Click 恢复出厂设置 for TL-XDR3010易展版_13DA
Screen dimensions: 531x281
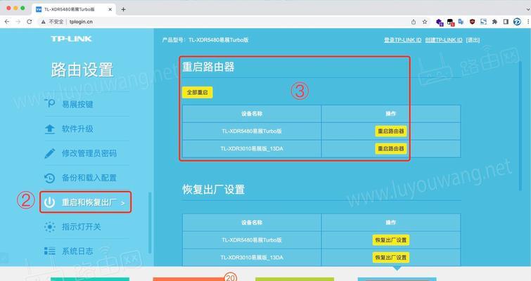[x=391, y=258]
